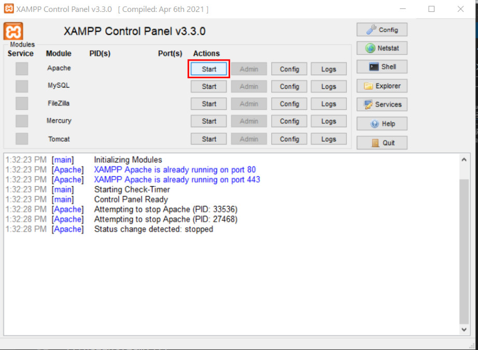This screenshot has height=350, width=478.
Task: Maximize the XAMPP Control Panel window
Action: click(431, 9)
